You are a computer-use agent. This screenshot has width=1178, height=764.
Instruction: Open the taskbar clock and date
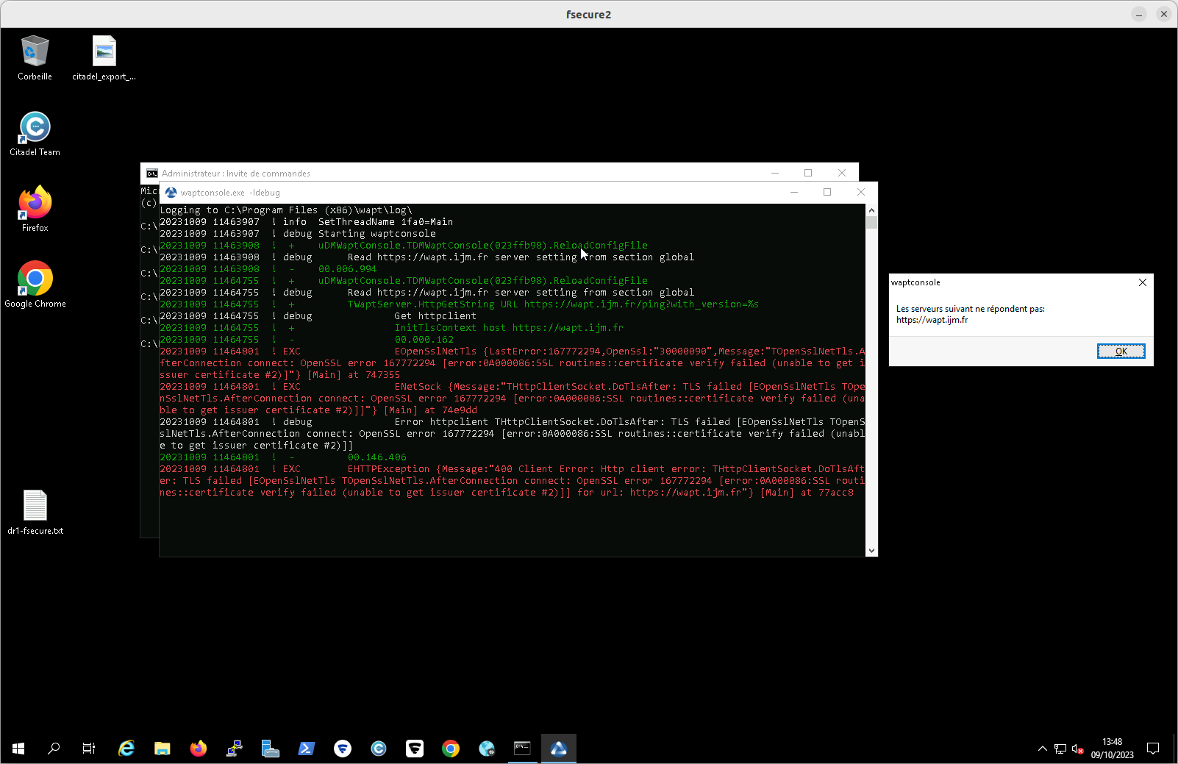1112,749
